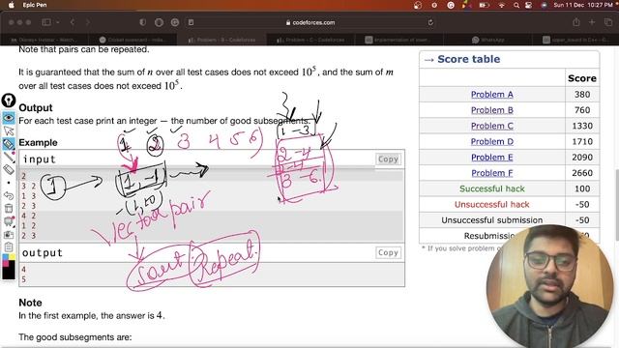This screenshot has height=348, width=619.
Task: Click the codeforces.com address field
Action: tap(310, 22)
